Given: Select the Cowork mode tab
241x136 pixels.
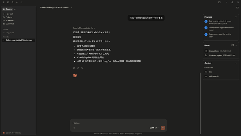Looking at the screenshot, I should coord(7,9).
